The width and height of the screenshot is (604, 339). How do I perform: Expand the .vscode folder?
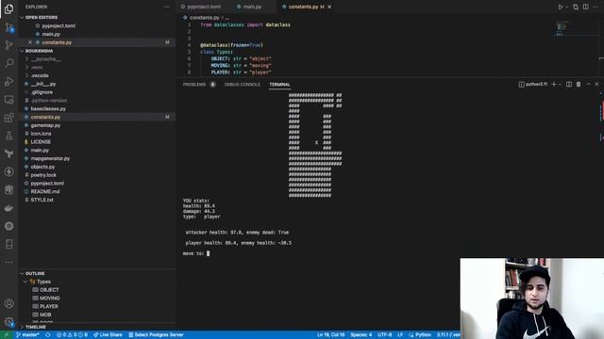pos(40,75)
